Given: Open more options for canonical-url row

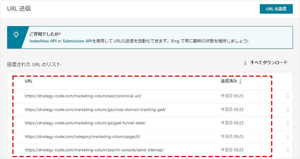Looking at the screenshot, I should [x=288, y=96].
